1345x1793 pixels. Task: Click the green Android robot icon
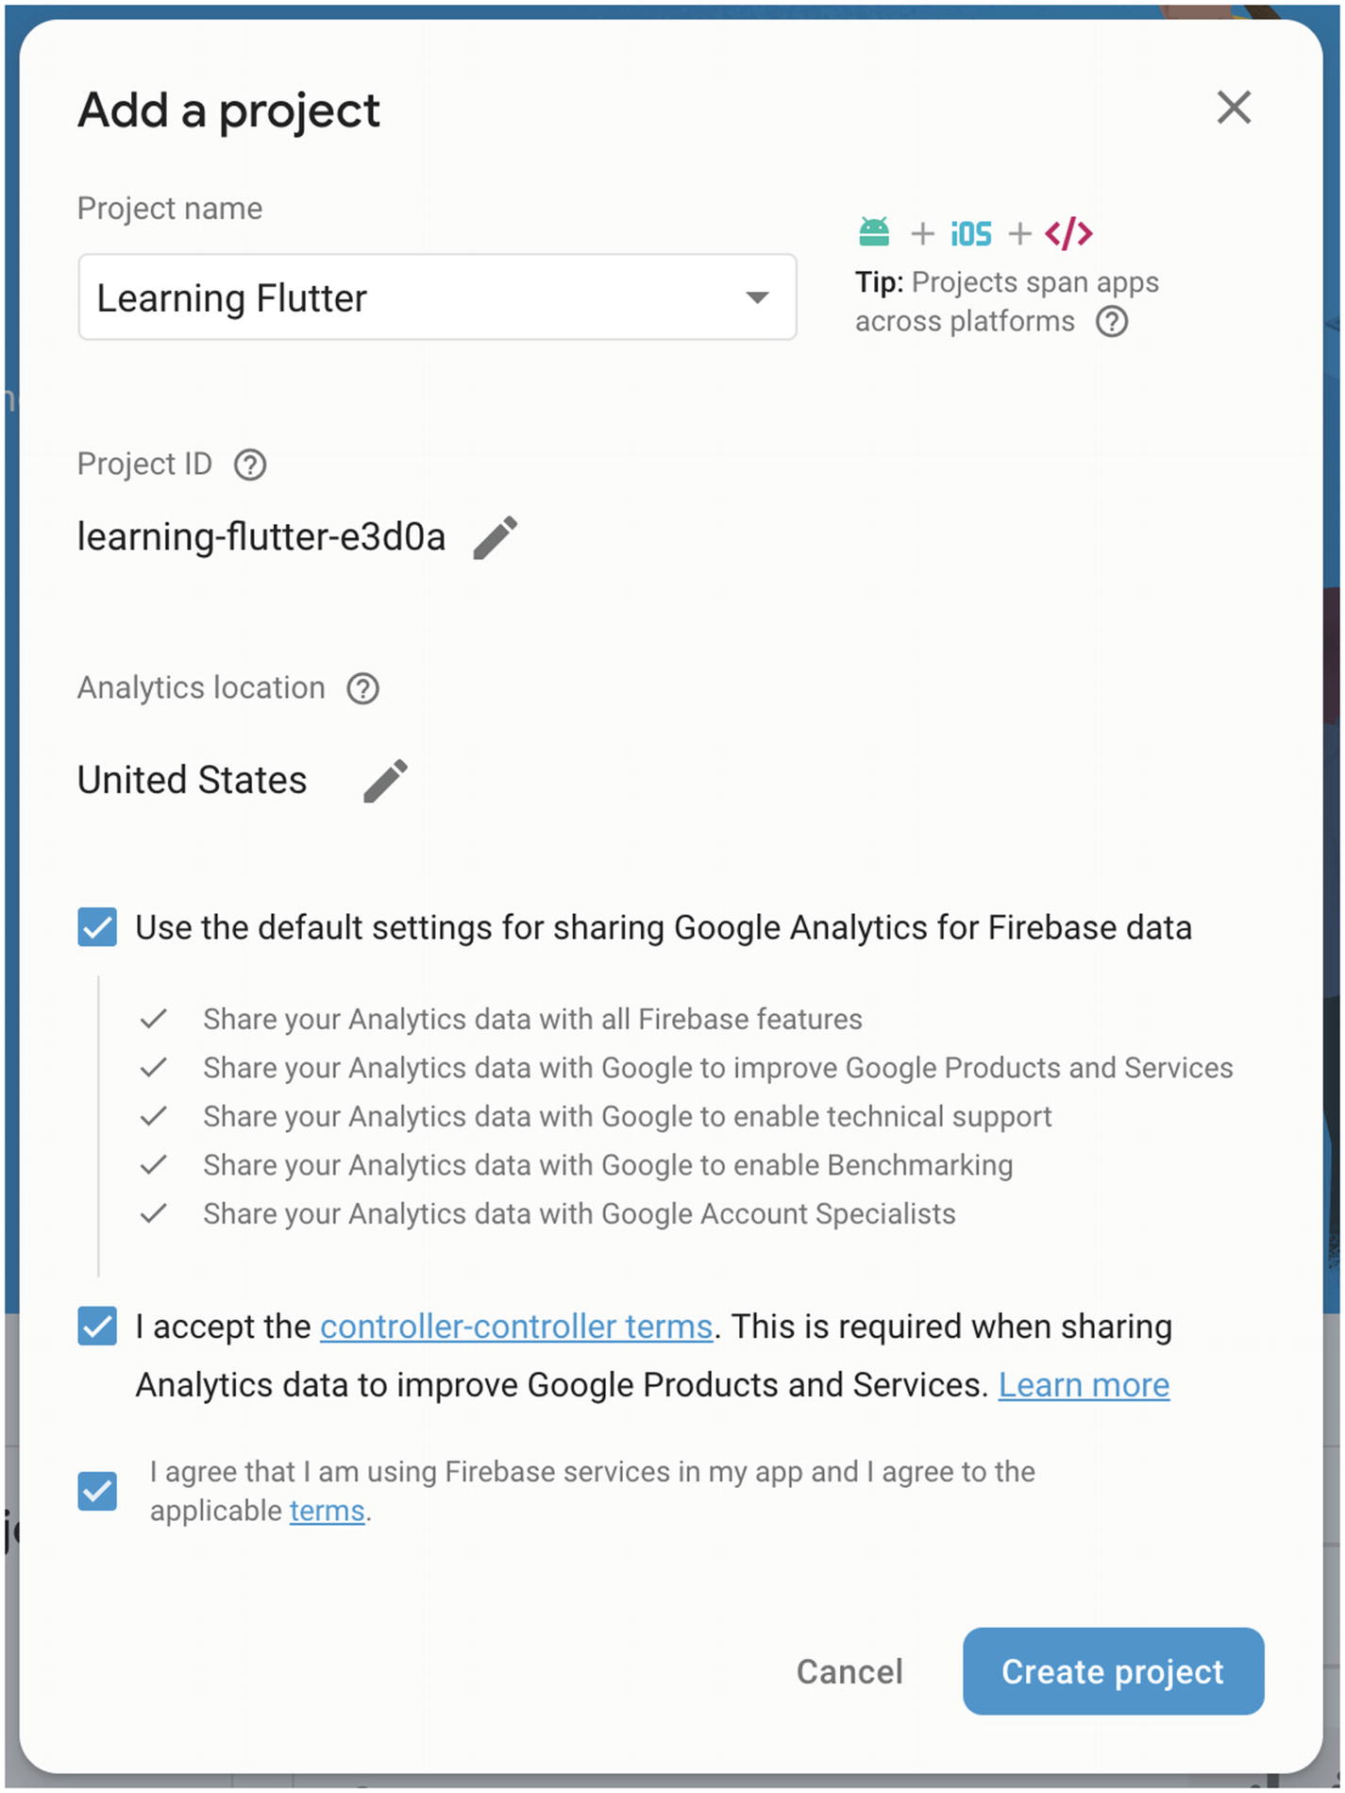[874, 231]
